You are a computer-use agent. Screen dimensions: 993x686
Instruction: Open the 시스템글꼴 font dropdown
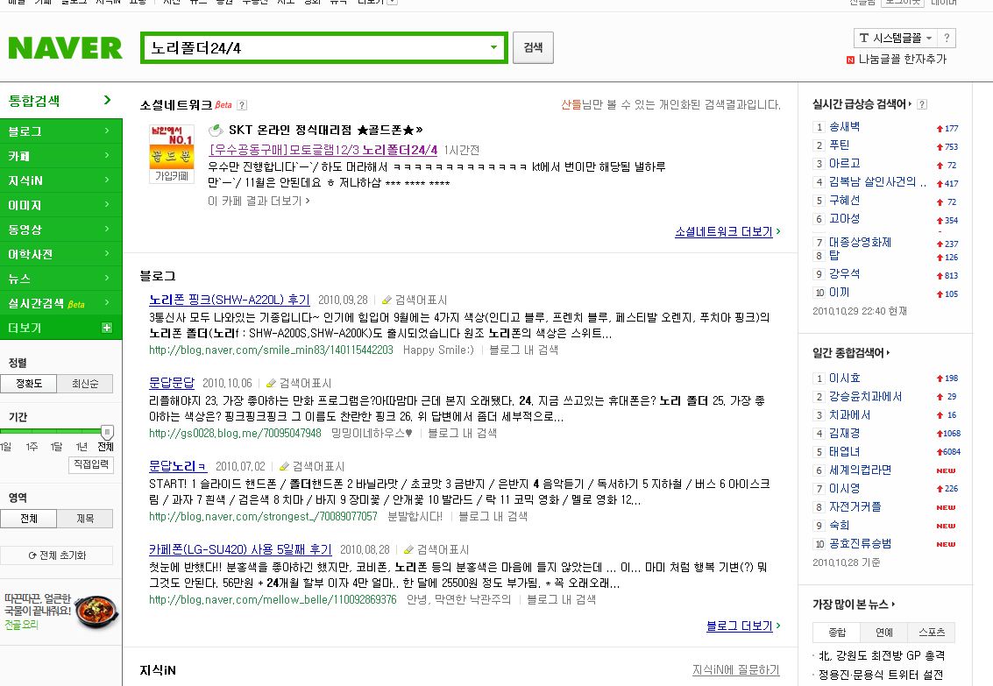[x=895, y=38]
